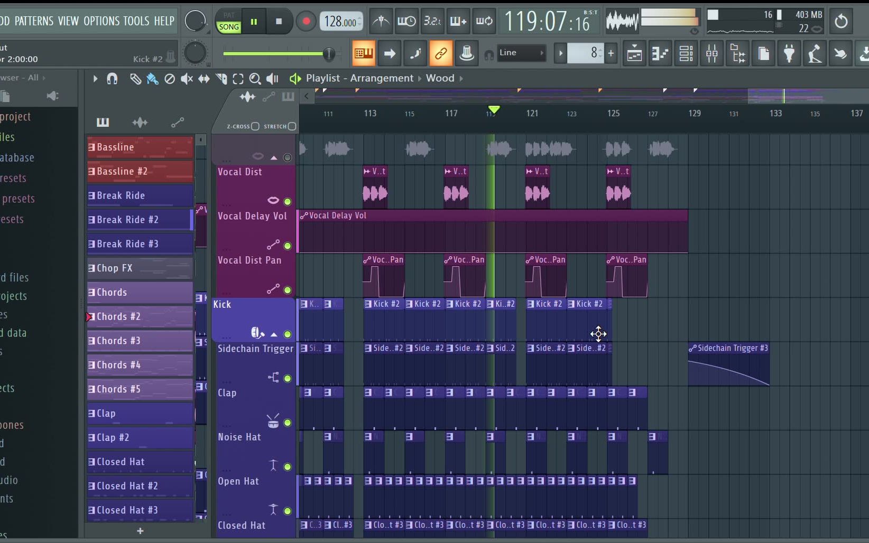Toggle the 3-2-1 countdown before recording
869x543 pixels.
(x=432, y=21)
